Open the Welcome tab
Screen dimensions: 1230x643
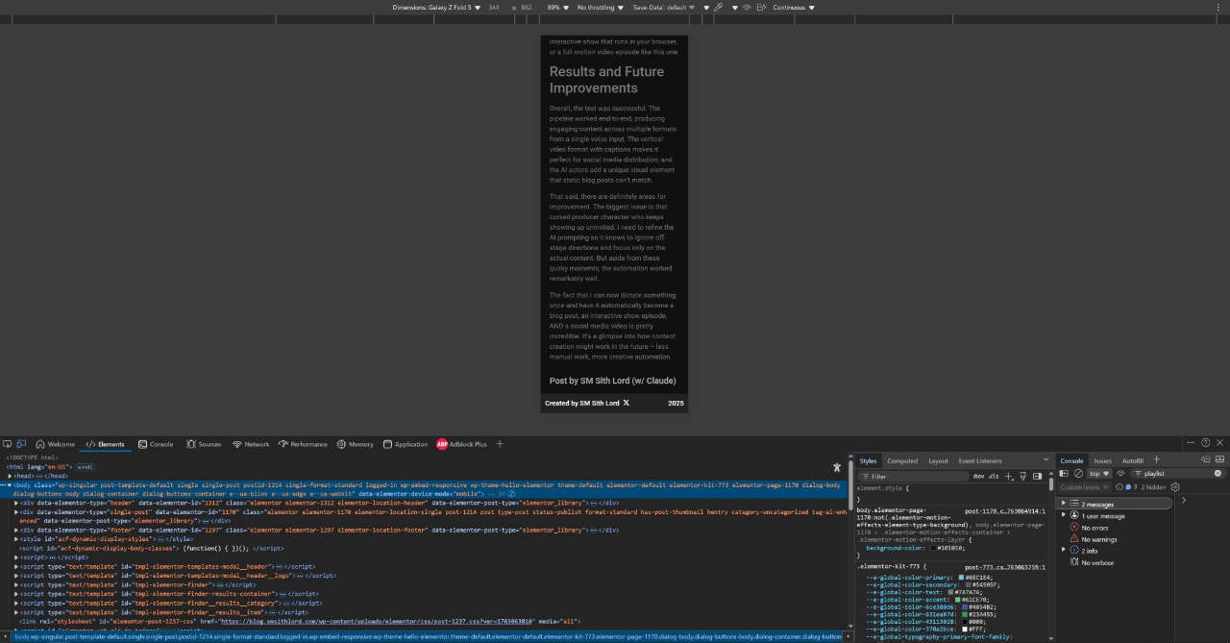55,444
